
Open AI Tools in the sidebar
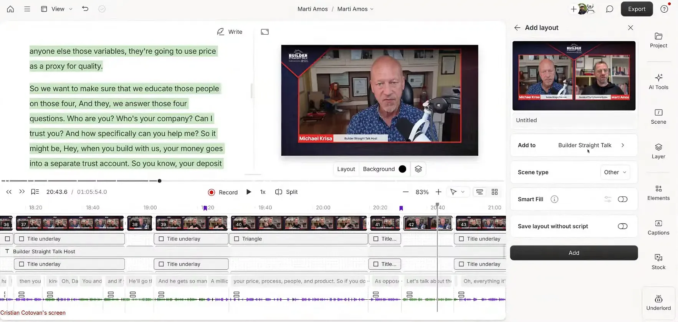[658, 81]
